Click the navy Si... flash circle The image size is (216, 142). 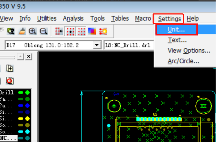click(x=28, y=112)
